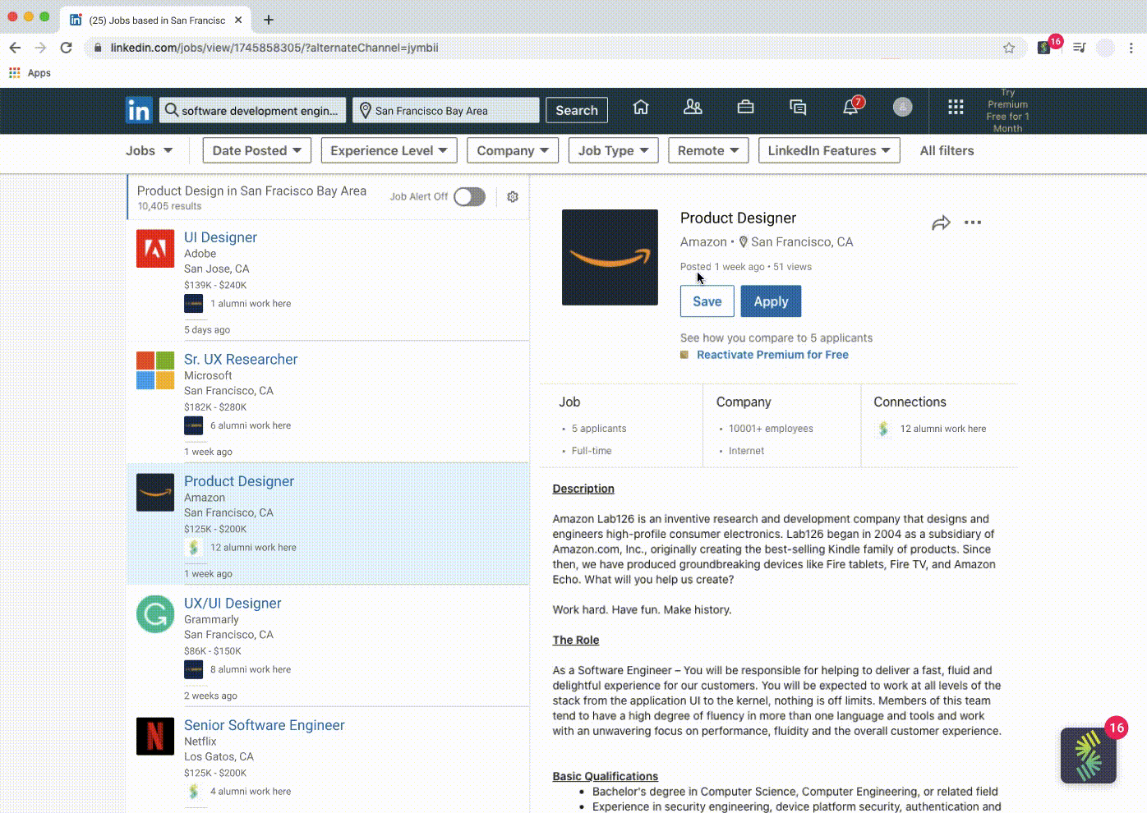Click the San Francisco Bay Area location field

(x=446, y=110)
